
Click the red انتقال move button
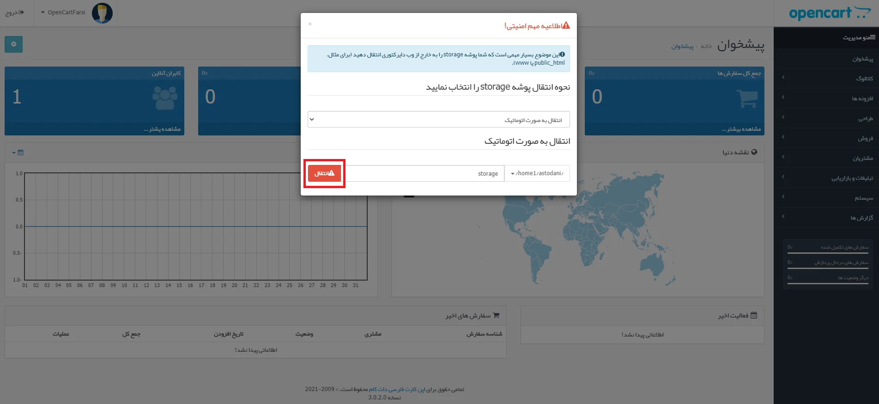(324, 173)
